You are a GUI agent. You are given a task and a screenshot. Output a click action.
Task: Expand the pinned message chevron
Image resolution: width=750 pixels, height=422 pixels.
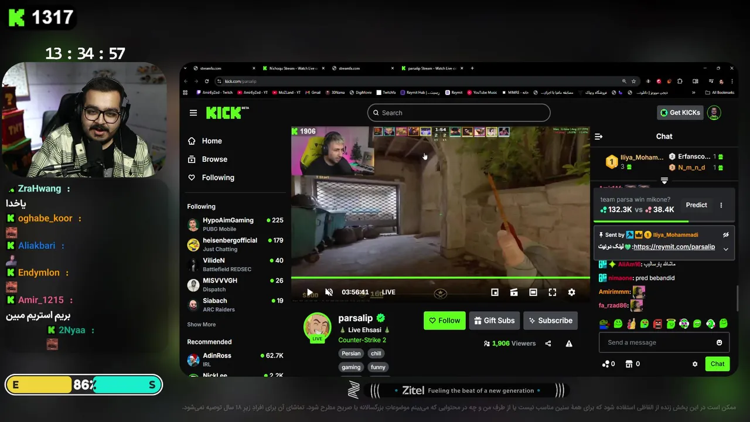pyautogui.click(x=725, y=249)
